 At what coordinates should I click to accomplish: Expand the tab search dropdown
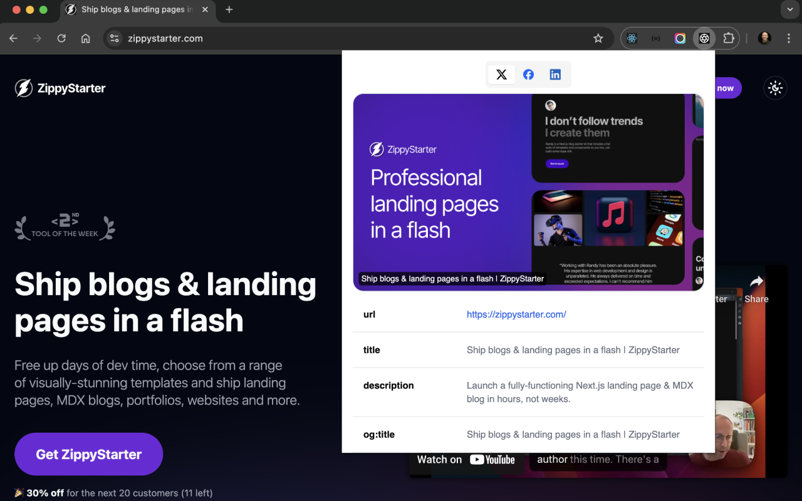tap(789, 9)
